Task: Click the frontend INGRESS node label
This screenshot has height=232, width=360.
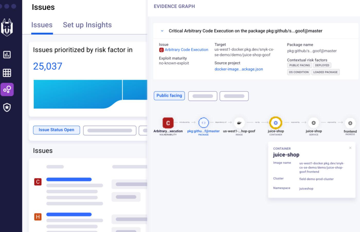Action: click(350, 133)
